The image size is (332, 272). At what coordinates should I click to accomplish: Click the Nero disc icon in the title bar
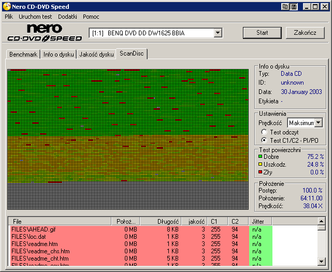click(7, 7)
